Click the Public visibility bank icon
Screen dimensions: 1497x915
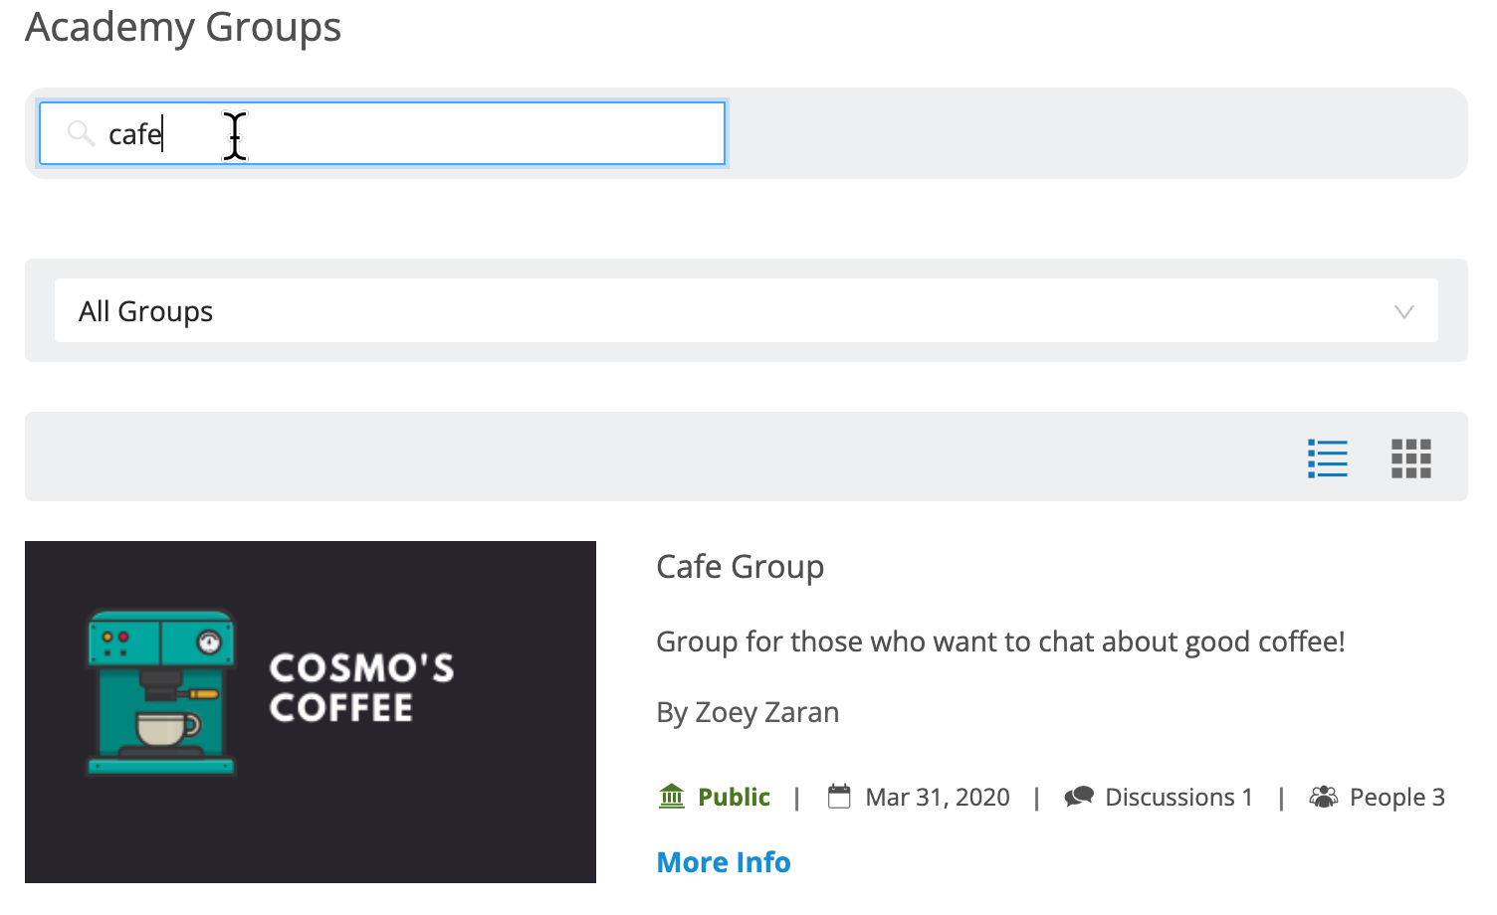pyautogui.click(x=671, y=796)
